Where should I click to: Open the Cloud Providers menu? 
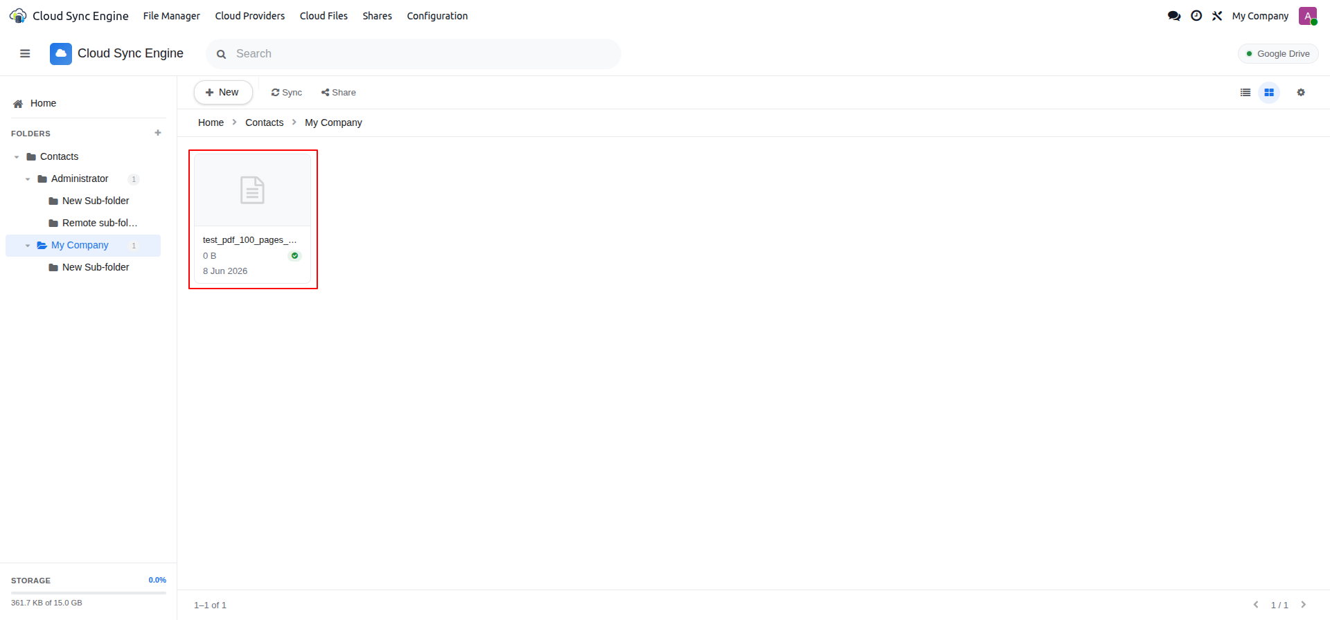pos(250,16)
